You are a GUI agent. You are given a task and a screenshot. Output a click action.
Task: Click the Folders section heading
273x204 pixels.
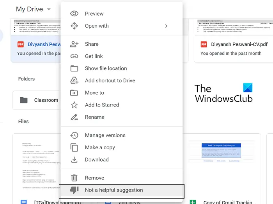27,79
